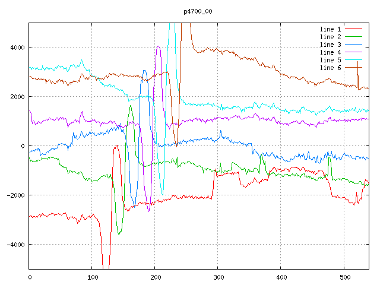The width and height of the screenshot is (380, 285).
Task: Click the y-axis label 4000
Action: click(x=17, y=47)
